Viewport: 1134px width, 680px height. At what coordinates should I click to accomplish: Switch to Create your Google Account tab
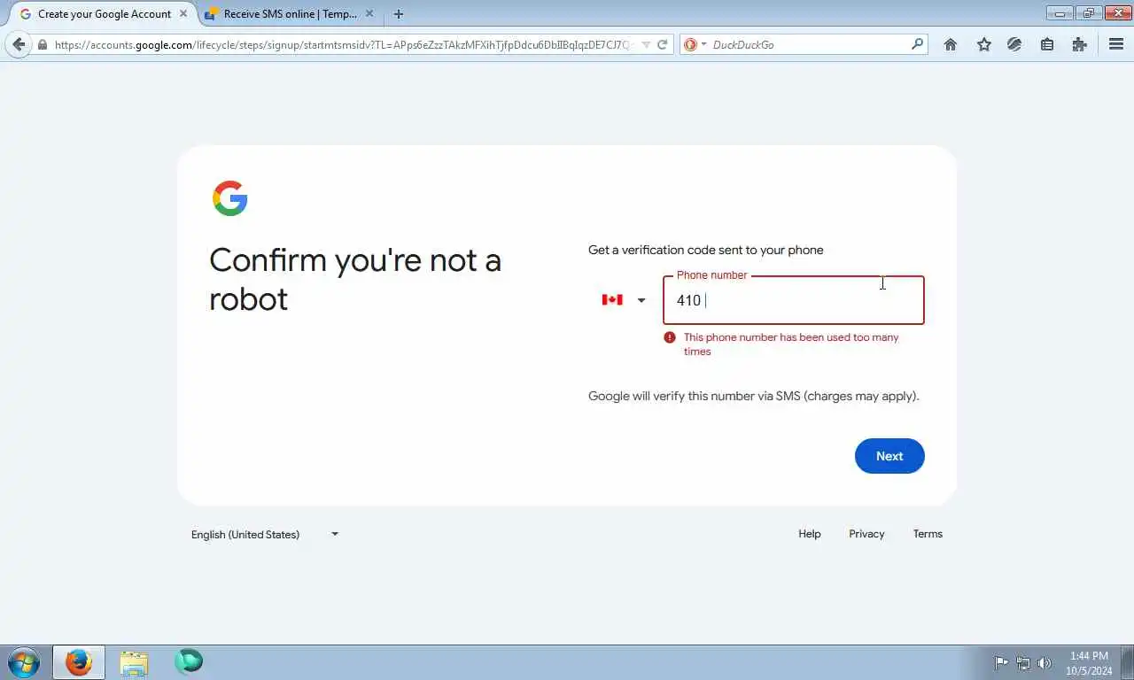(x=104, y=14)
